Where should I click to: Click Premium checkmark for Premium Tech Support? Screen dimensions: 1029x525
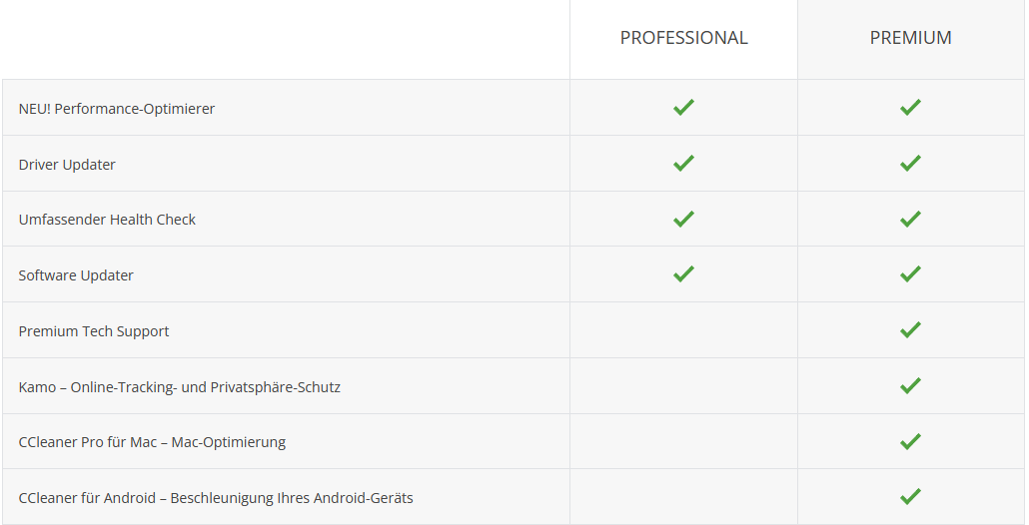(910, 329)
